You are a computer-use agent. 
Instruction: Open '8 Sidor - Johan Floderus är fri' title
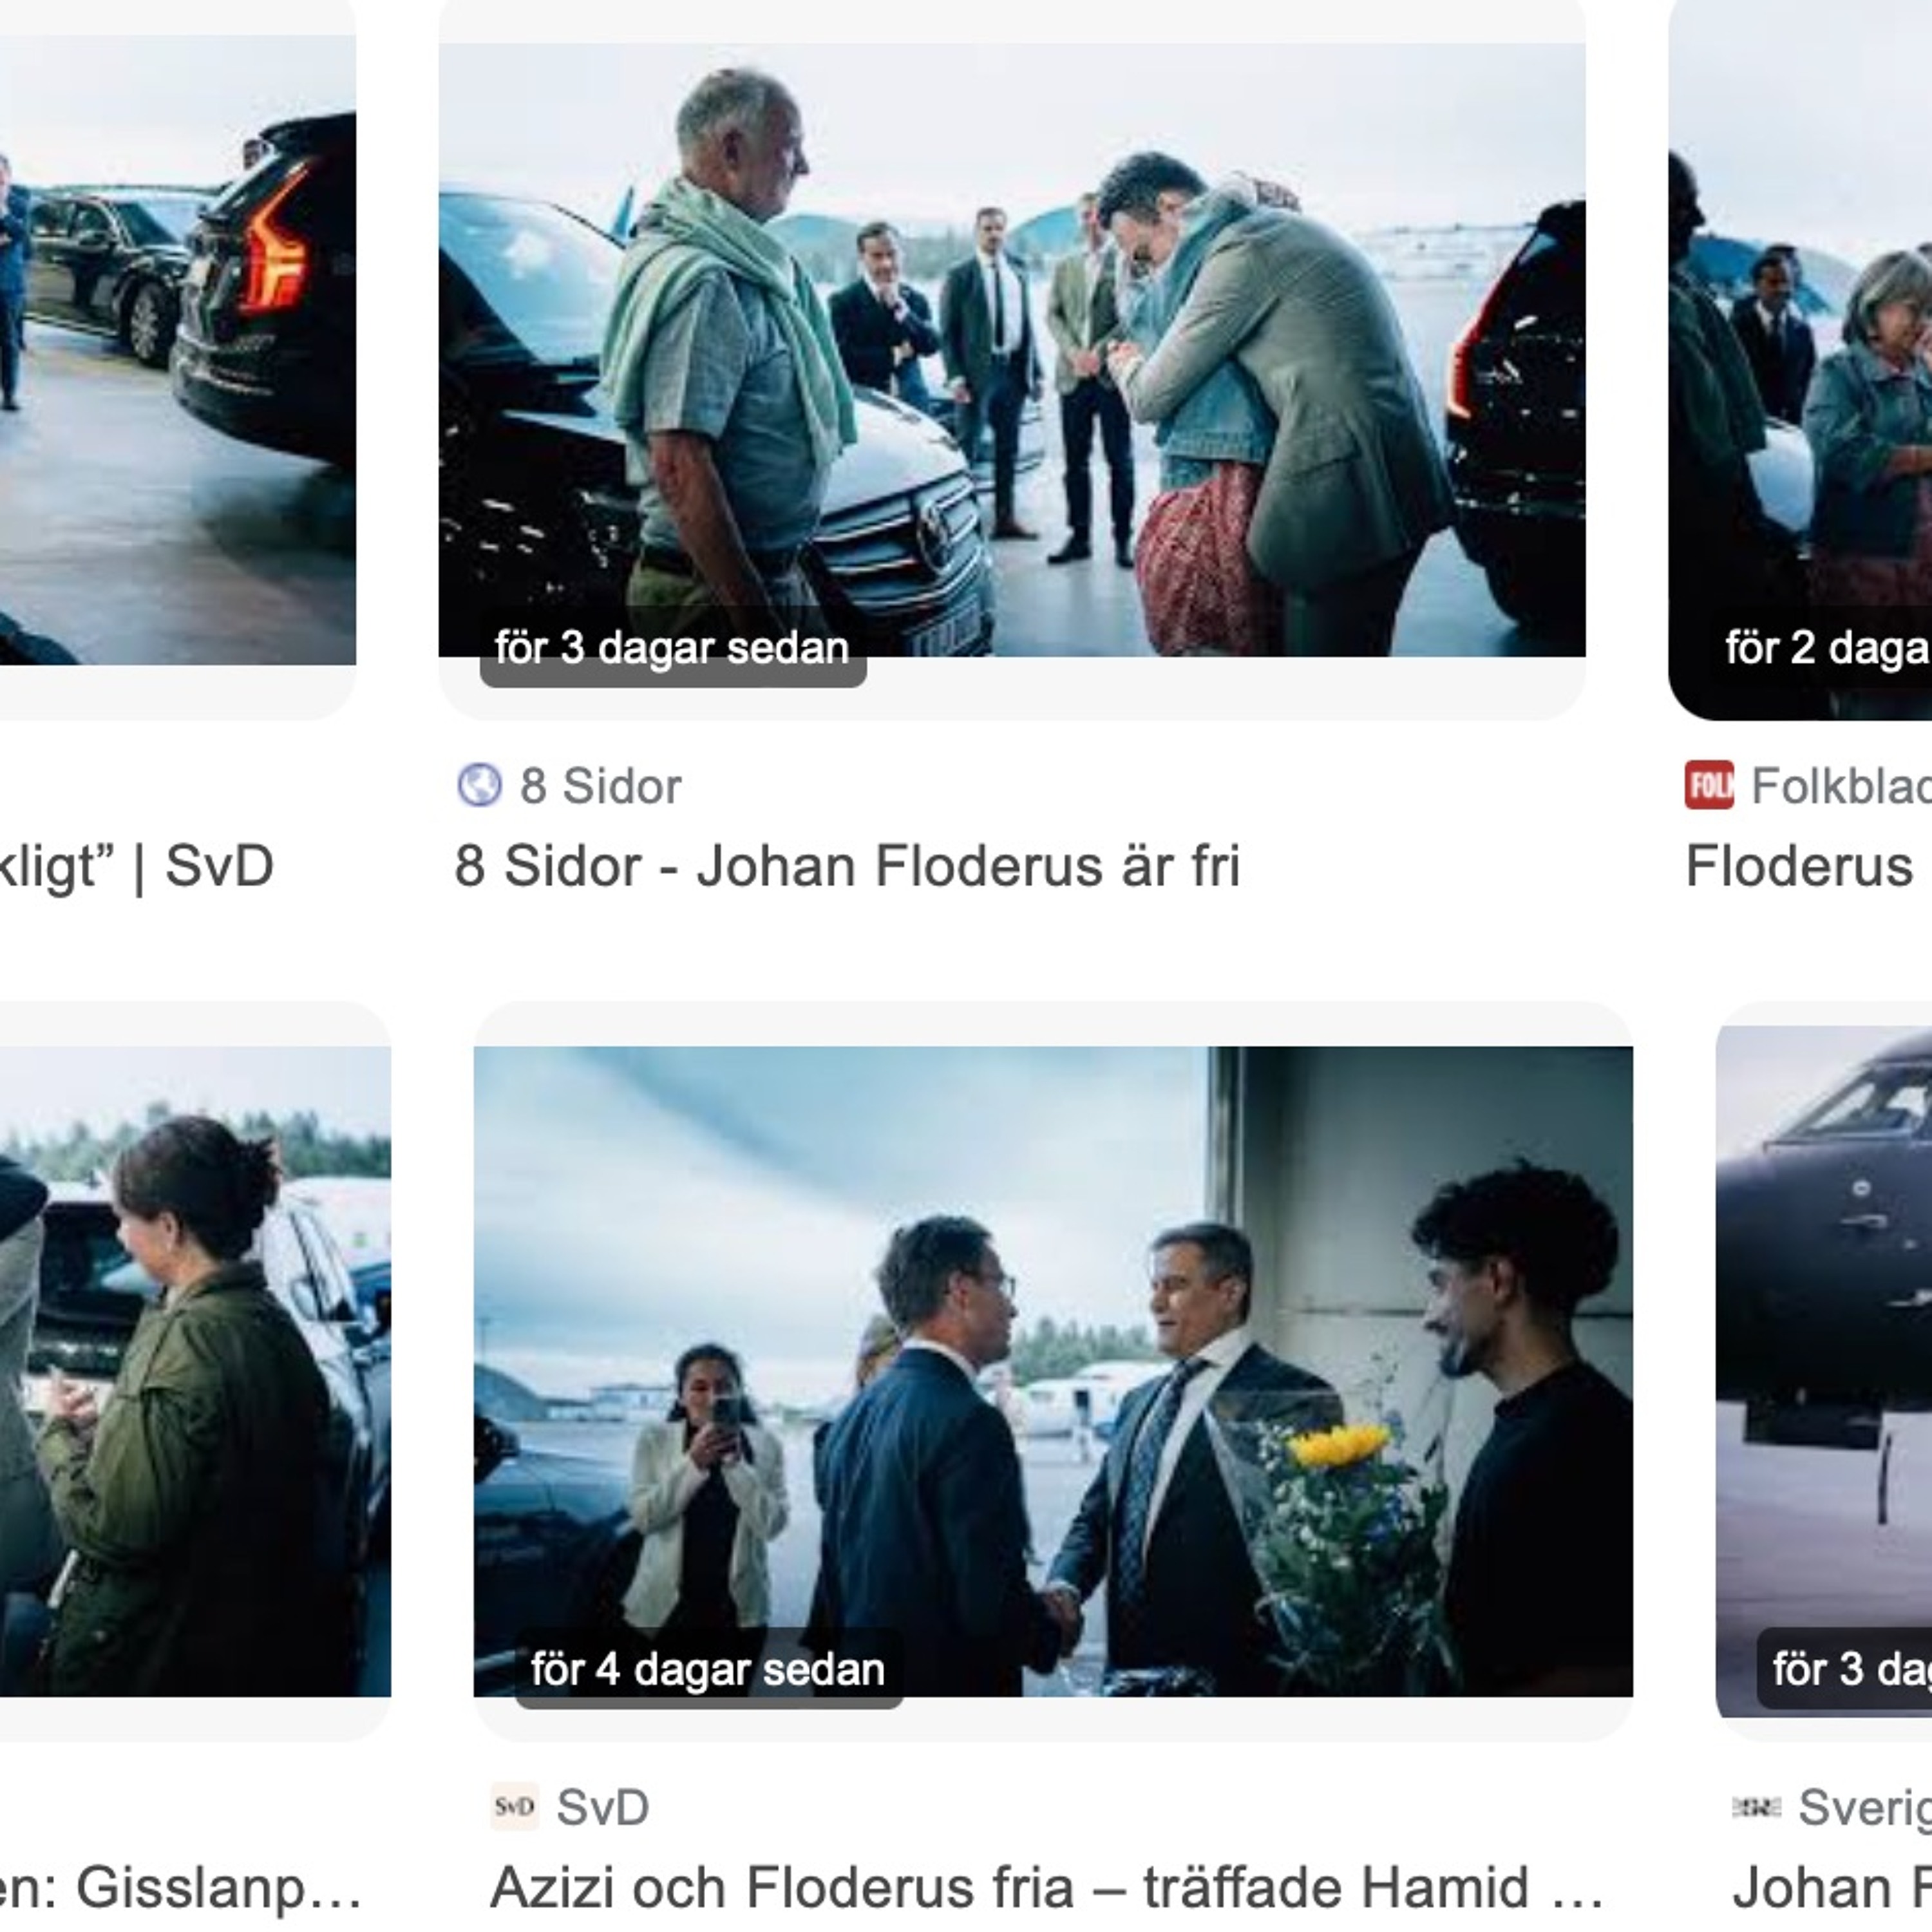coord(847,866)
